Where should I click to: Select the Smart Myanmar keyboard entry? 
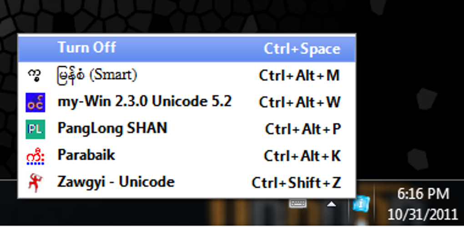97,75
